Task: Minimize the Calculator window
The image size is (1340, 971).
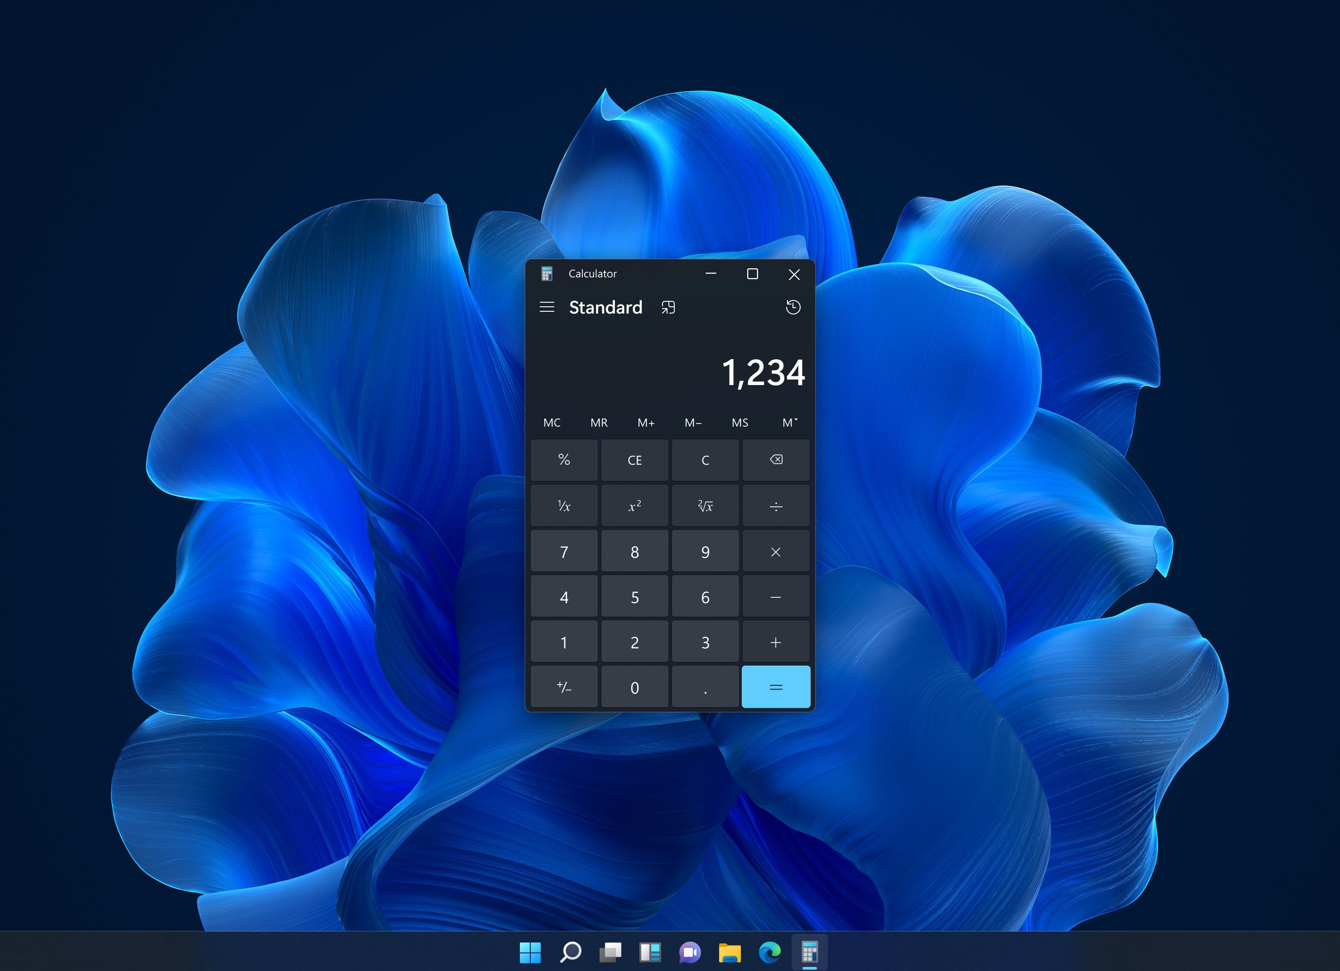Action: 711,274
